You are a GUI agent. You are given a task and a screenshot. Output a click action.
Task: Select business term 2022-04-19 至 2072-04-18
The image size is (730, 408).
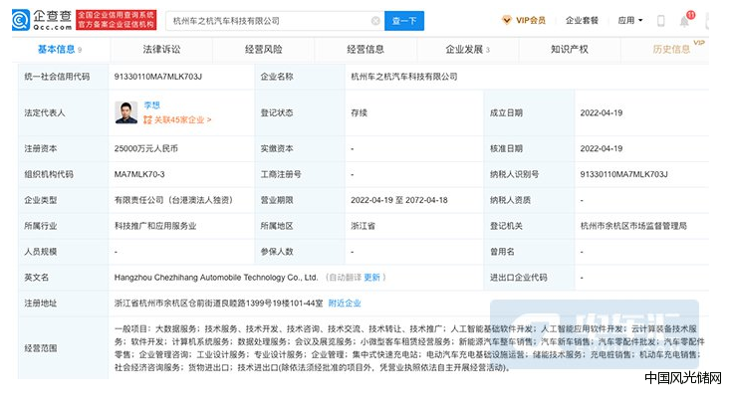[x=399, y=200]
